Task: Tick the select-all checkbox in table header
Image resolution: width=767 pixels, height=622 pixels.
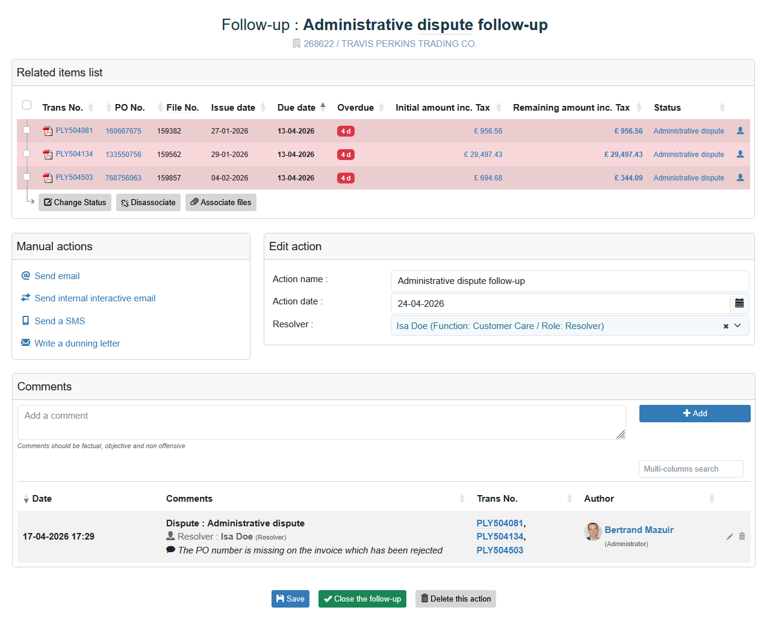Action: [27, 105]
